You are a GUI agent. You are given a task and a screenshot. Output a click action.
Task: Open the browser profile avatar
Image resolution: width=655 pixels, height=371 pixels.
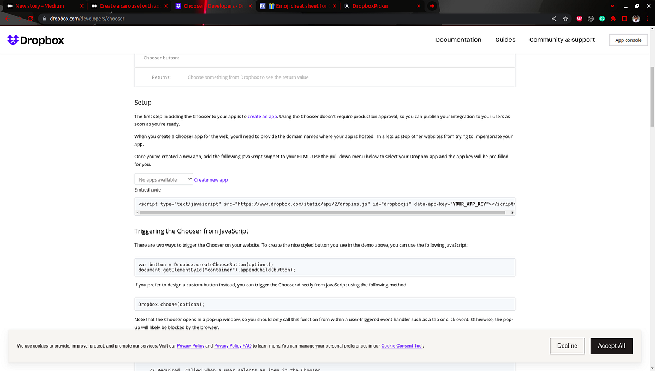pos(636,19)
